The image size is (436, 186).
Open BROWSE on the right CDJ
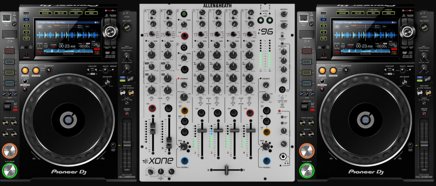(343, 13)
